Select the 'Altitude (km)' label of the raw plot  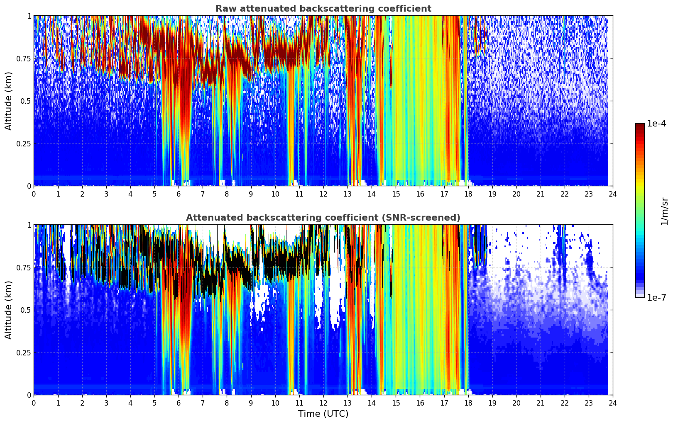point(8,101)
